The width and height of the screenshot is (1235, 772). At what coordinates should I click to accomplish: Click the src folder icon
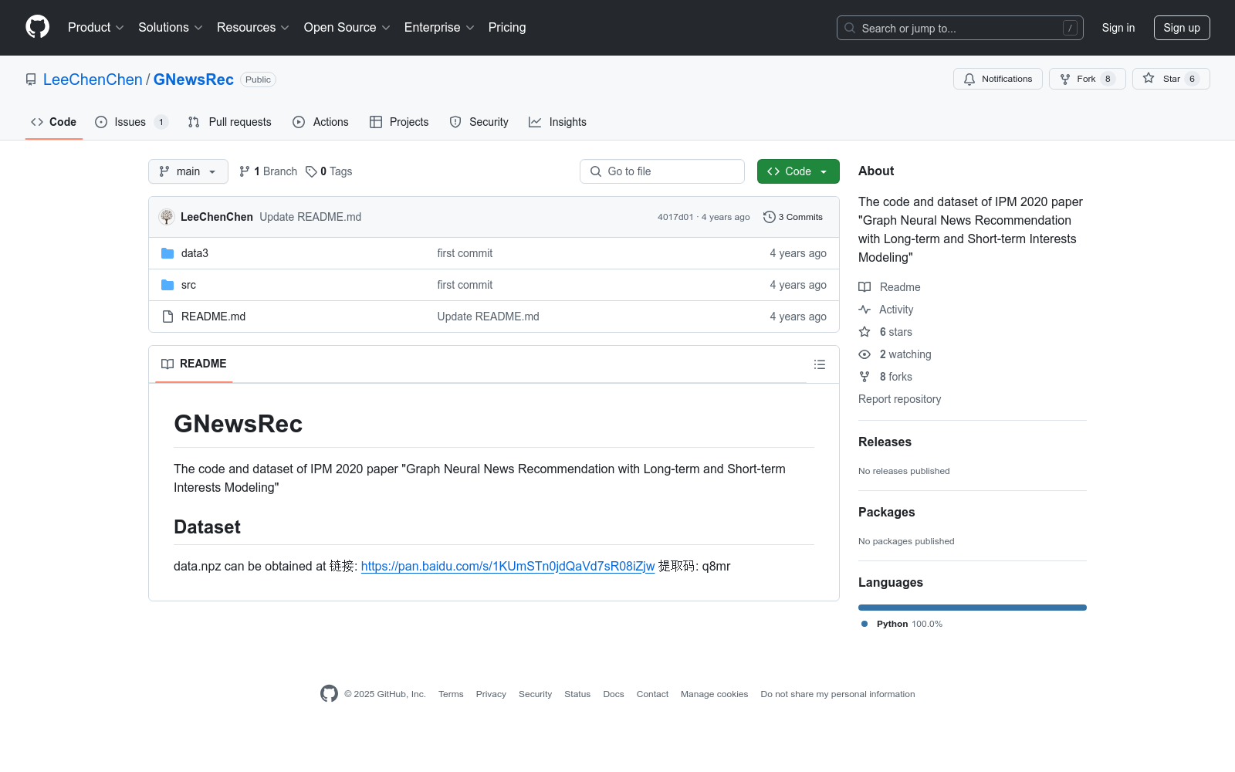(167, 285)
